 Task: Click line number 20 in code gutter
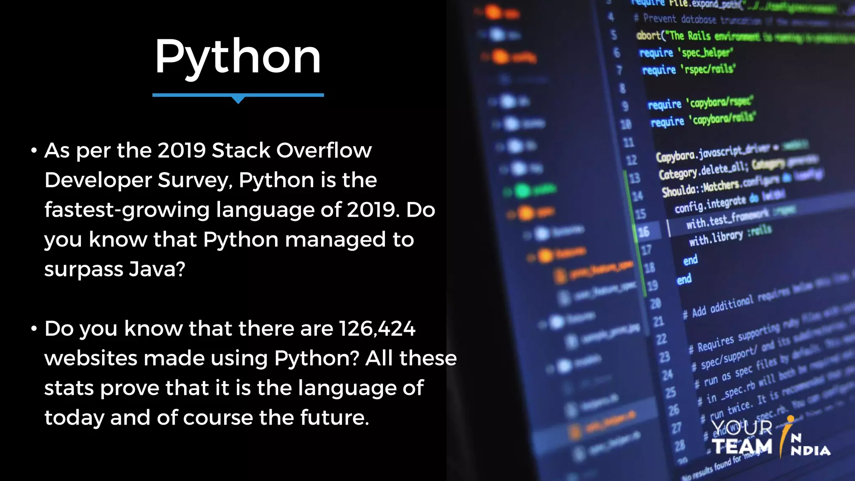tap(655, 303)
